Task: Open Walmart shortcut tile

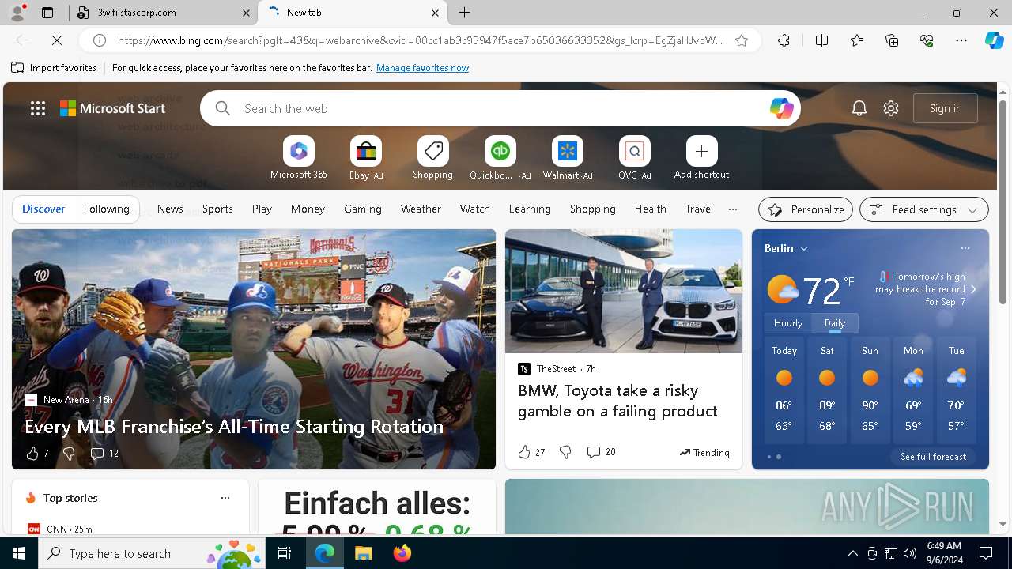Action: (567, 158)
